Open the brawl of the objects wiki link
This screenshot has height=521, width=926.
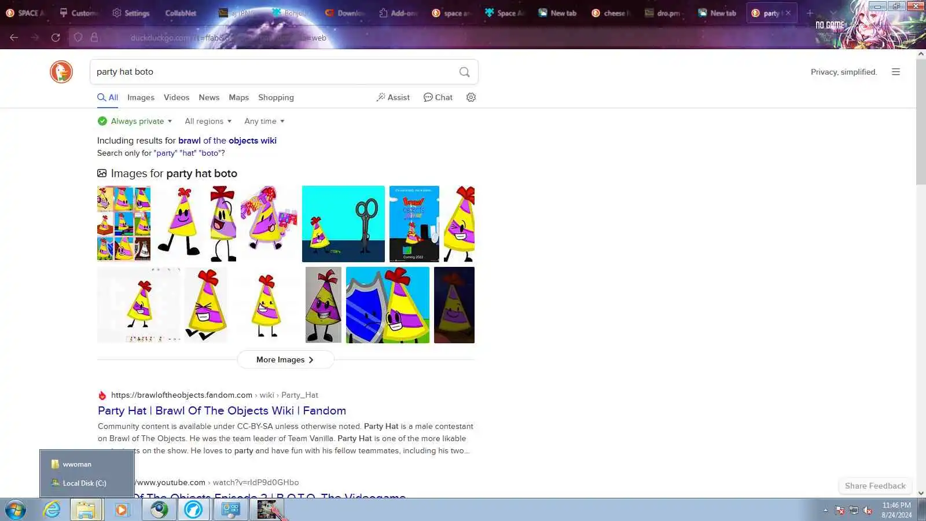tap(227, 141)
